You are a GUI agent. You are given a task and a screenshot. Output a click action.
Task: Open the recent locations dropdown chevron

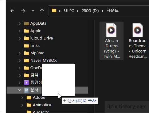click(33, 11)
